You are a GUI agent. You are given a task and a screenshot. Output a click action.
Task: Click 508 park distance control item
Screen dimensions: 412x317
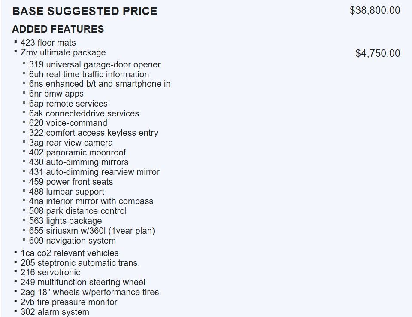tap(78, 211)
